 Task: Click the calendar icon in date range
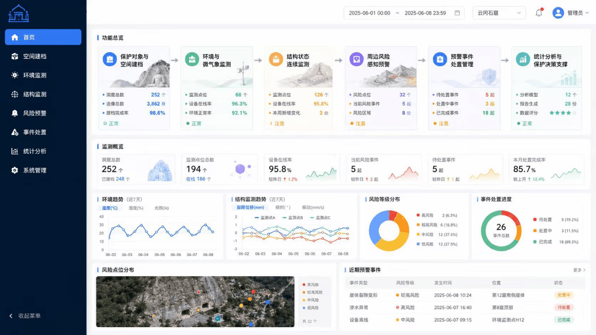point(457,13)
